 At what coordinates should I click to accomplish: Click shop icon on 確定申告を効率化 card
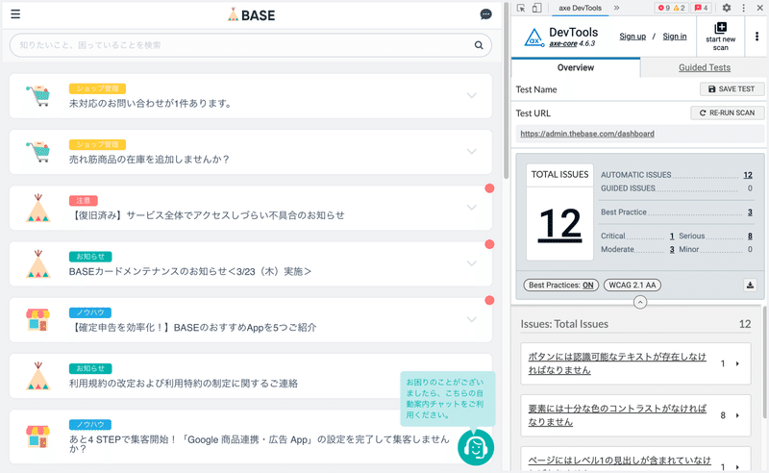pos(37,319)
